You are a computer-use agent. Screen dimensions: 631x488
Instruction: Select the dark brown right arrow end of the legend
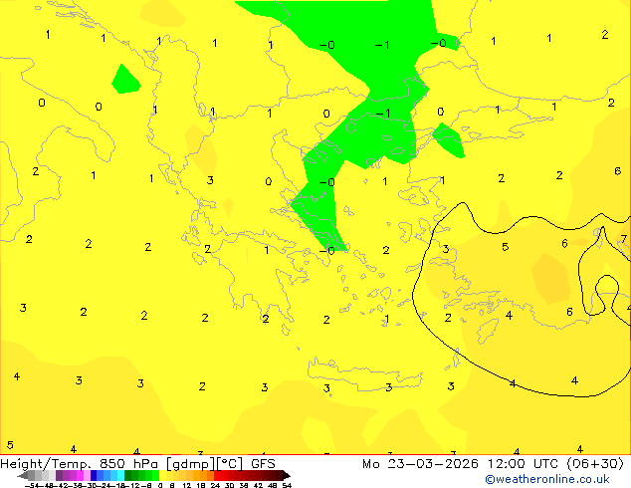point(287,475)
